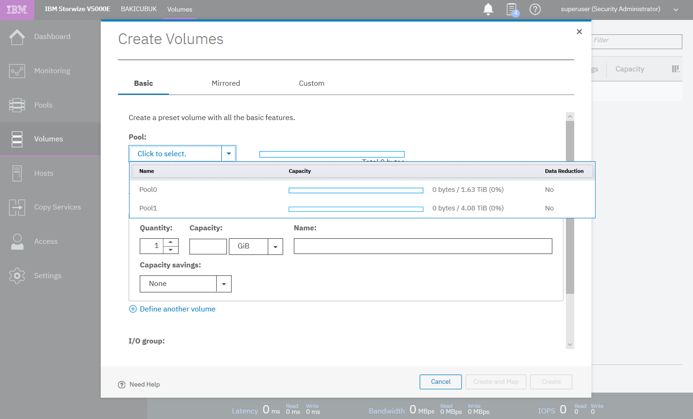Image resolution: width=693 pixels, height=419 pixels.
Task: Click BAKICUBUK system name in top bar
Action: tap(139, 9)
